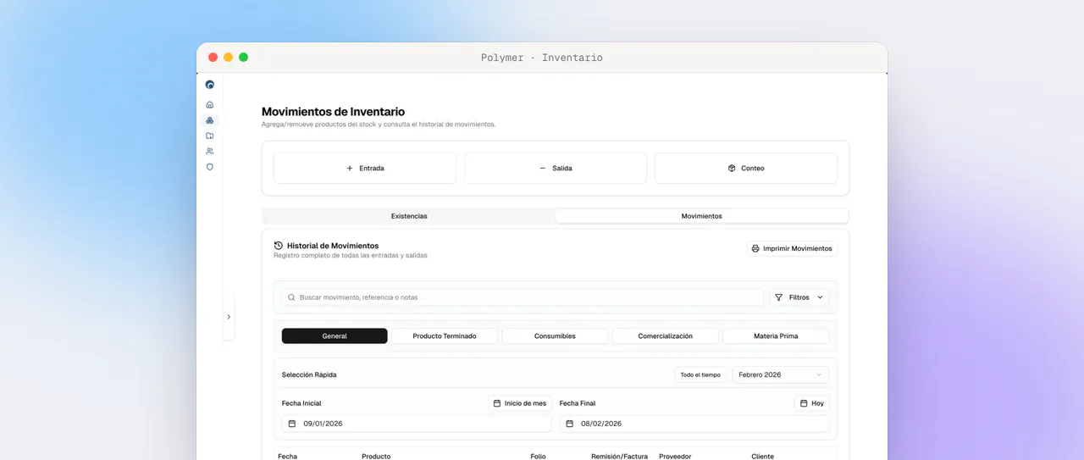The width and height of the screenshot is (1084, 460).
Task: Switch to the Existencias tab
Action: [409, 216]
